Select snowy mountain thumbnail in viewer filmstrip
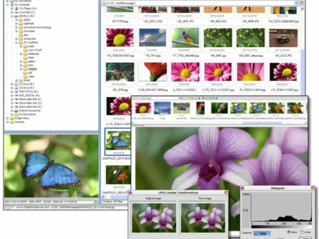319x239 pixels. (162, 108)
